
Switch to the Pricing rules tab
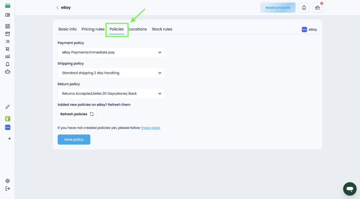click(93, 29)
